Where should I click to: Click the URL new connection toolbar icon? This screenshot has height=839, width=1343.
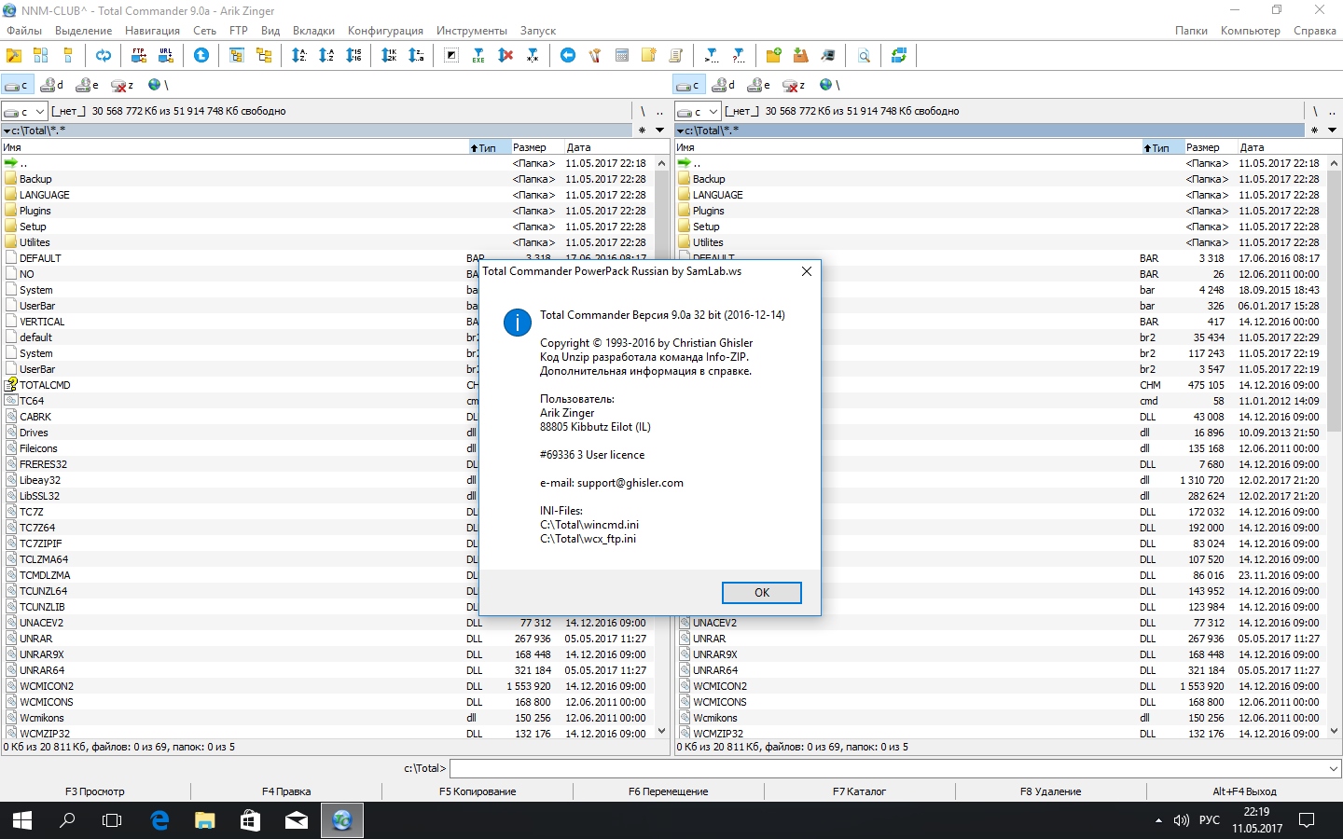click(x=166, y=56)
